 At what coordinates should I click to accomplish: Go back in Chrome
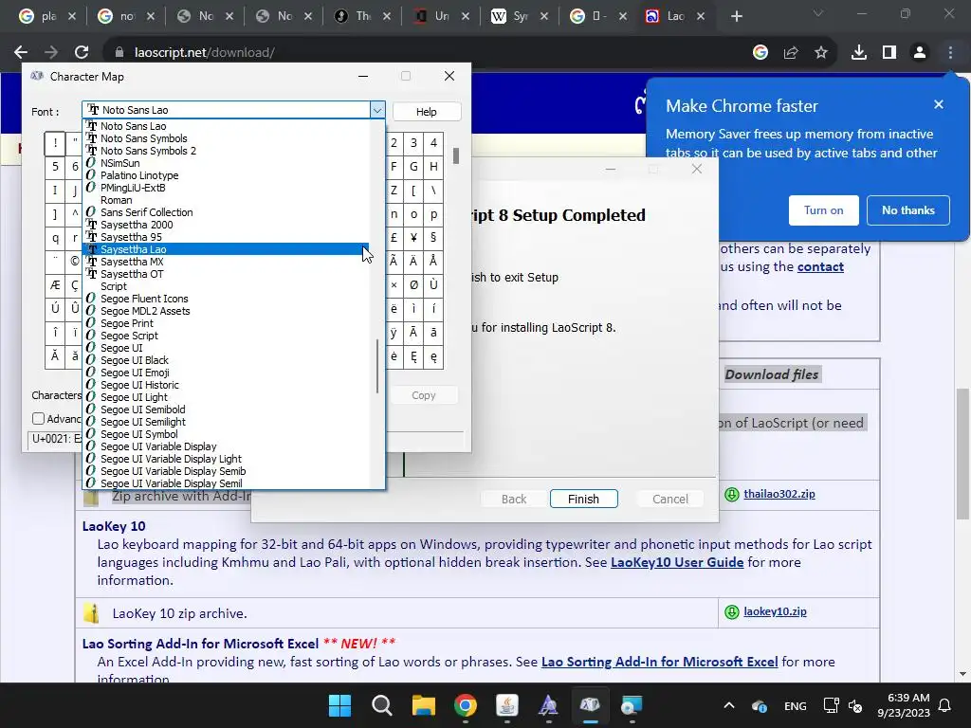[x=21, y=53]
